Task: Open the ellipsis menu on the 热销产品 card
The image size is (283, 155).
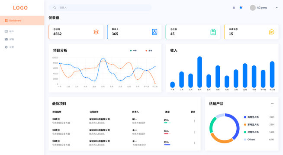Action: pos(272,103)
